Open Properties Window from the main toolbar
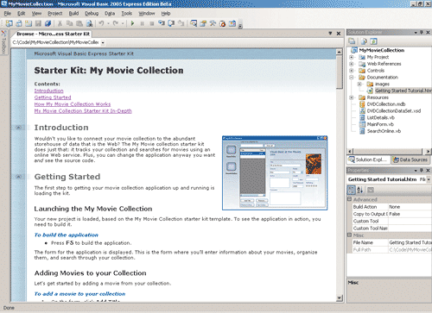The width and height of the screenshot is (432, 313). [203, 23]
